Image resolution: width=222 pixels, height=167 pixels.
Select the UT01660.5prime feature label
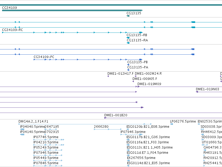[x=212, y=143]
